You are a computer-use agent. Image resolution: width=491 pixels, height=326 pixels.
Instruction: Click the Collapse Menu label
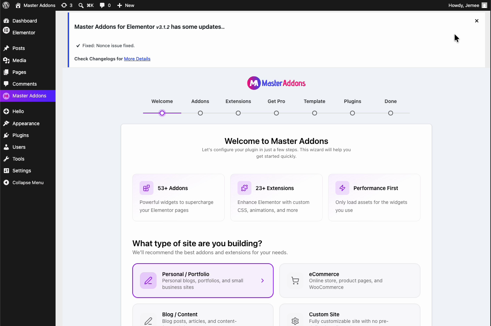click(28, 182)
